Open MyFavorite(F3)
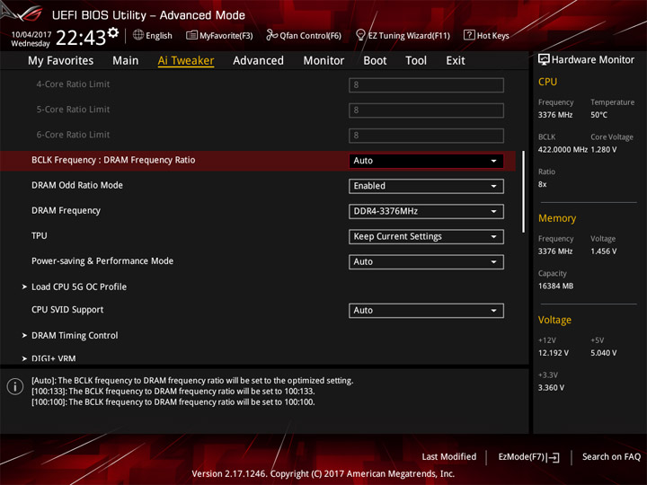 click(219, 35)
